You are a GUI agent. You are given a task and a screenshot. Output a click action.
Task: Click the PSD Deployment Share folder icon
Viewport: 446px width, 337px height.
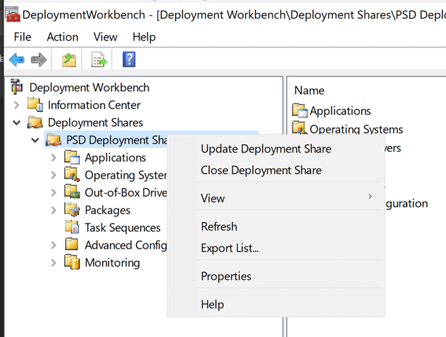54,140
